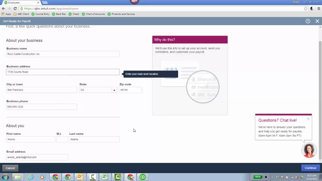Close the Get Ready for Payroll dialog
This screenshot has width=322, height=181.
pos(317,21)
